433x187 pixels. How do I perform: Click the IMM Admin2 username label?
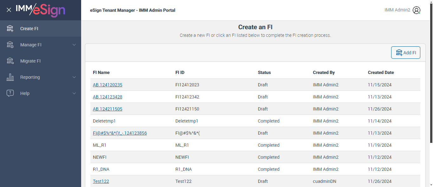click(x=397, y=10)
